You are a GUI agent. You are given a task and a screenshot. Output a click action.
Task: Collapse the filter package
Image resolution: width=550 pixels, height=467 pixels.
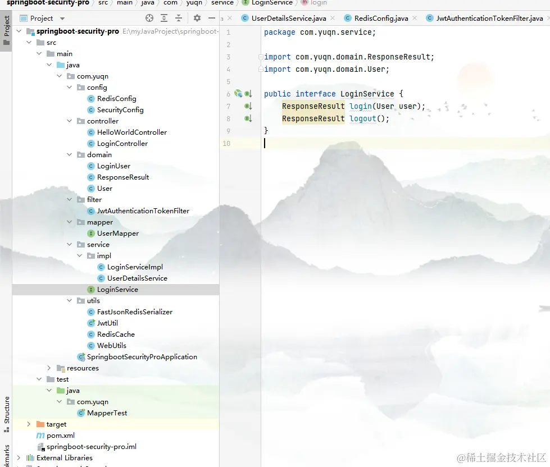70,199
